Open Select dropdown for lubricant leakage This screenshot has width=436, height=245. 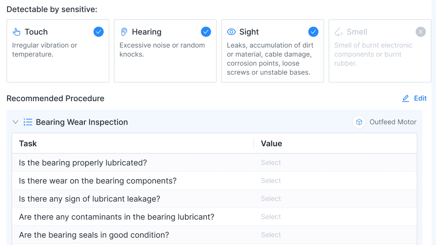(x=271, y=199)
